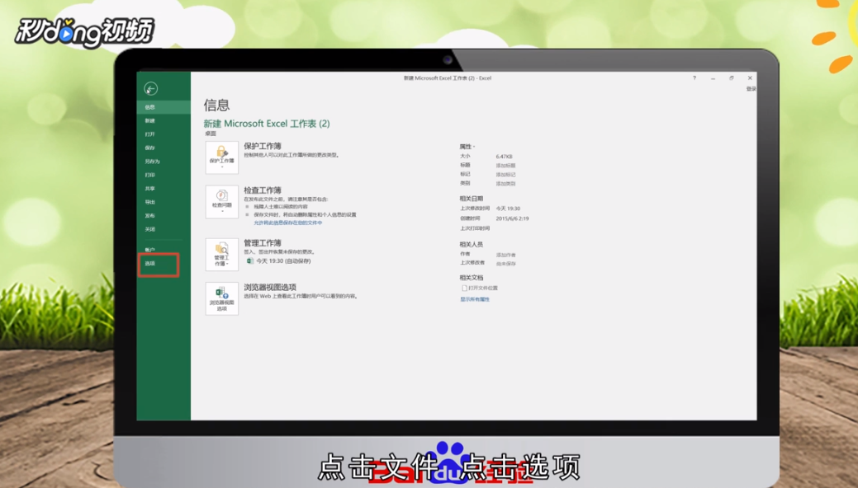Click the 登录 sign-in link
This screenshot has width=858, height=488.
[751, 89]
